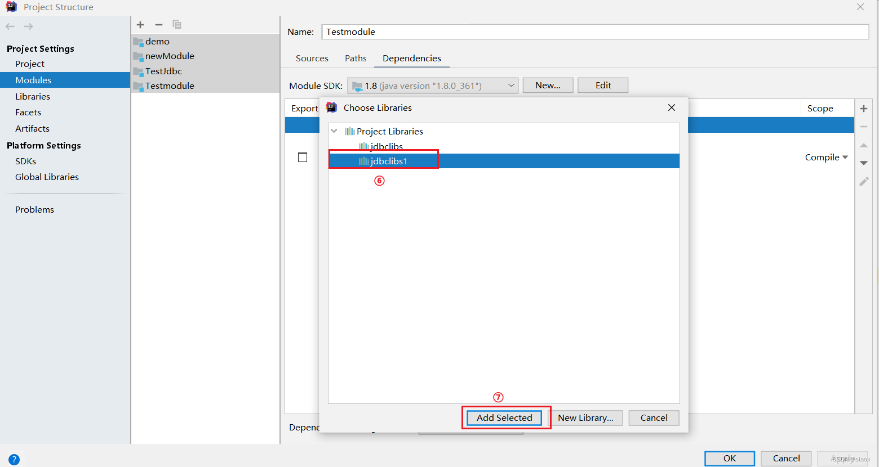Click OK in Project Structure
The width and height of the screenshot is (879, 467).
(x=730, y=459)
